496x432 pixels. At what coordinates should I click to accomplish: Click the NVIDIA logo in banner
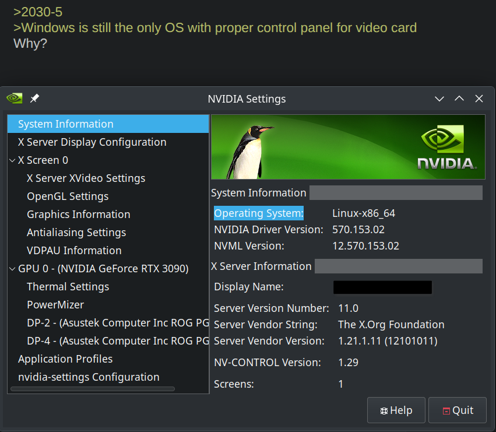pyautogui.click(x=447, y=147)
